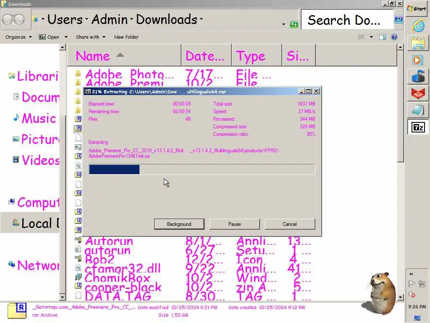Click the Adobe Photo... folder icon
Viewport: 430px width, 323px height.
click(78, 73)
